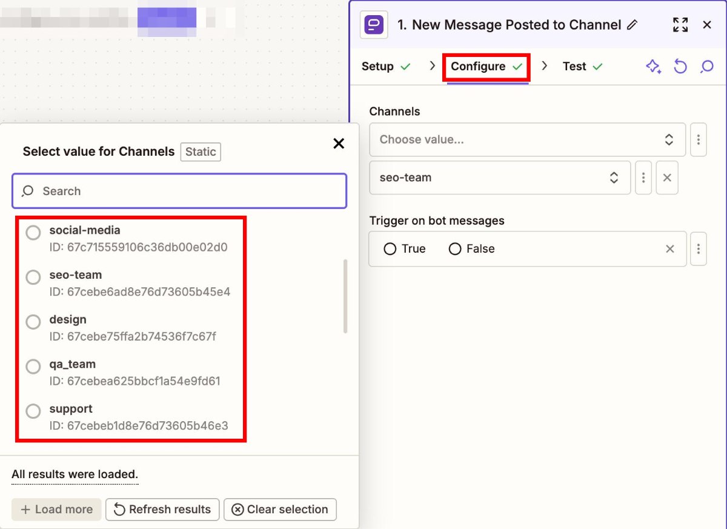Click the channel Search input field
727x529 pixels.
(x=179, y=191)
